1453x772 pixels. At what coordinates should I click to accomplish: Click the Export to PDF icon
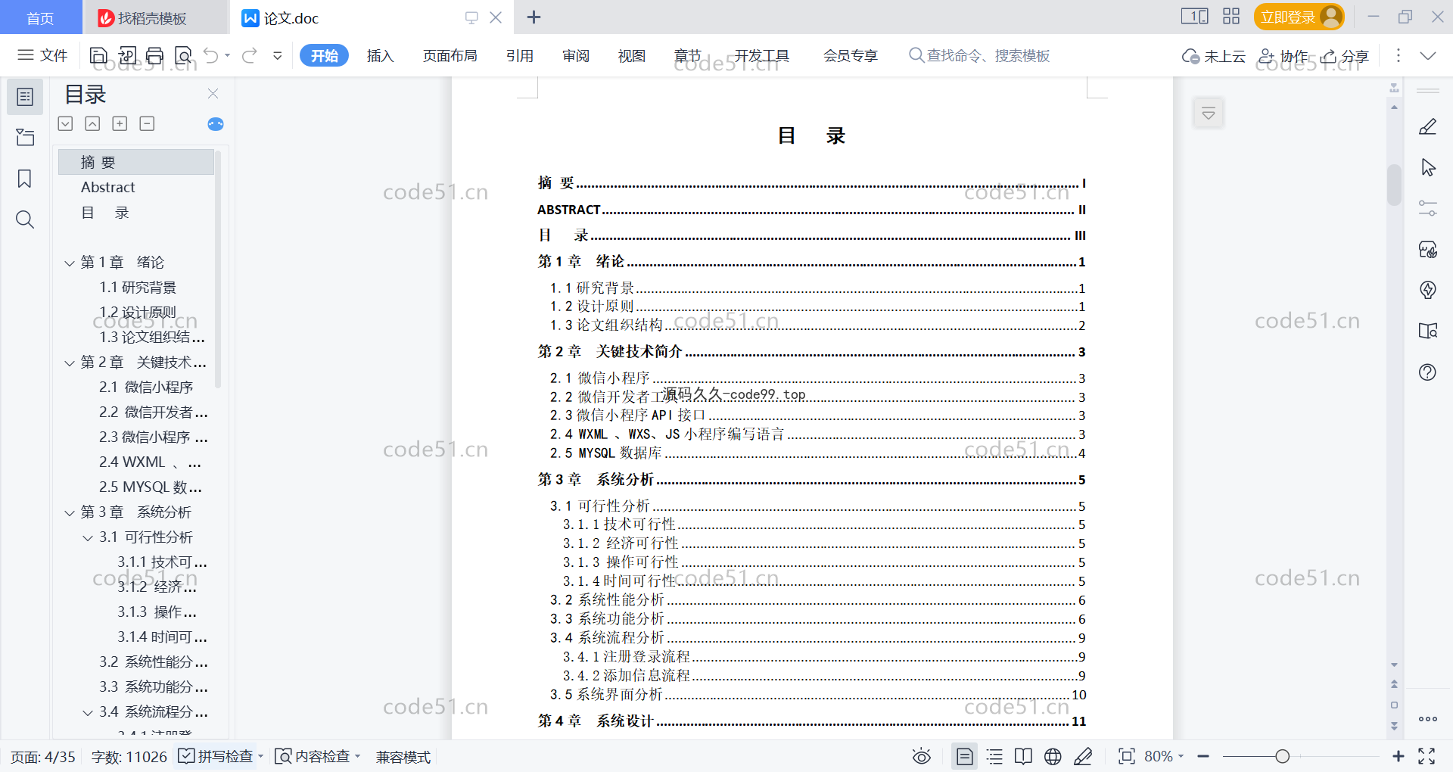[127, 55]
